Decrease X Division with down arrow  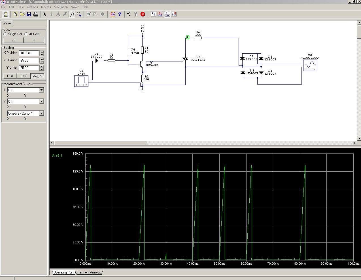(x=42, y=54)
